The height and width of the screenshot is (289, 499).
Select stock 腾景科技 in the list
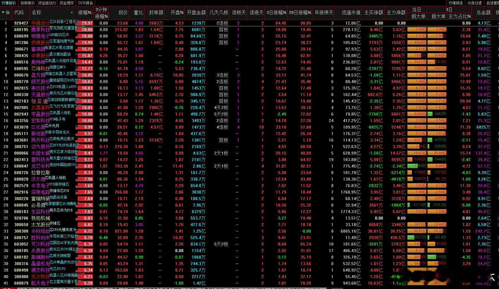[x=40, y=30]
